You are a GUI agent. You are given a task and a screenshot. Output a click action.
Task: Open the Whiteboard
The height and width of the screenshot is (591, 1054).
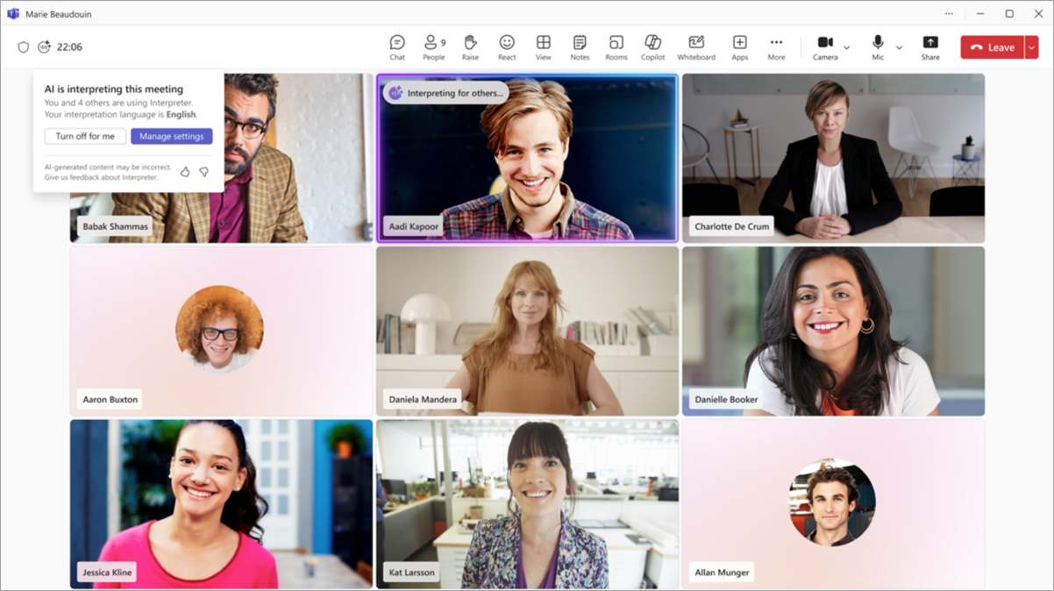click(x=695, y=46)
